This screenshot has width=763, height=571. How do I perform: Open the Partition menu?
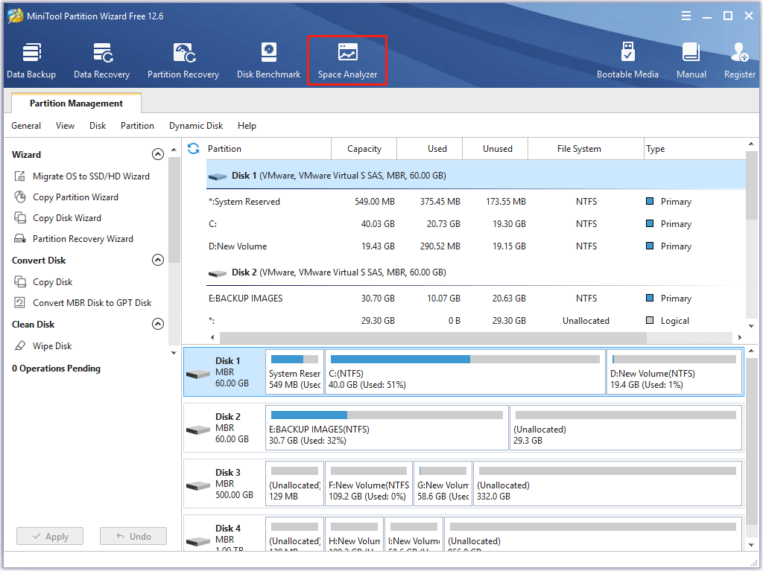click(137, 126)
